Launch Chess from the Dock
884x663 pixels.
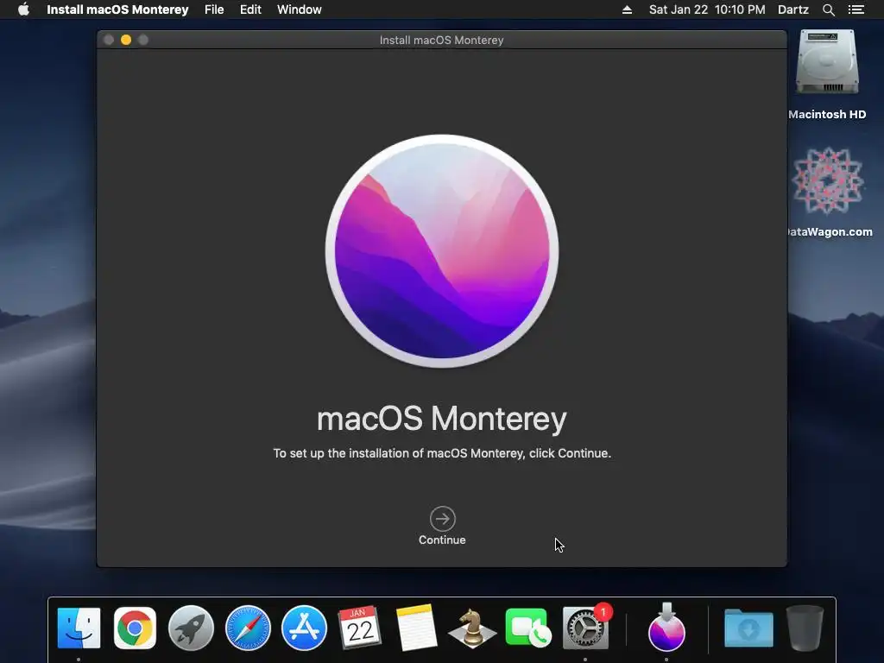[x=472, y=628]
